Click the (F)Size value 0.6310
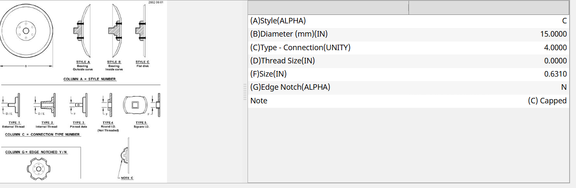The width and height of the screenshot is (576, 188). pyautogui.click(x=555, y=74)
